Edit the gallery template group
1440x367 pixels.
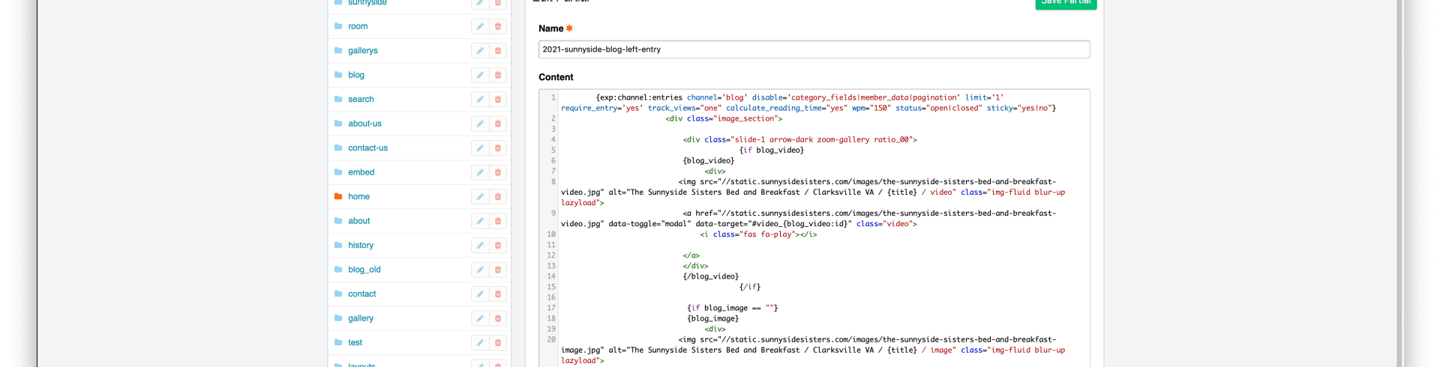click(480, 318)
